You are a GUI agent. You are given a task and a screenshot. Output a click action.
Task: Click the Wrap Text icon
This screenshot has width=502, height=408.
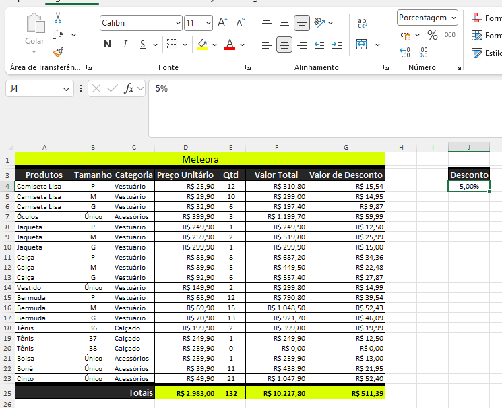click(363, 22)
